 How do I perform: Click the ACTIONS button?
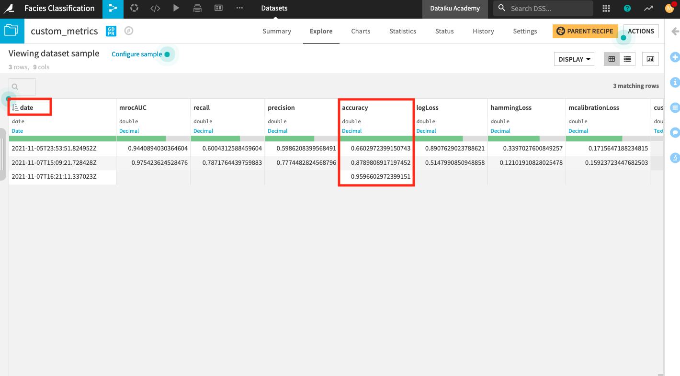641,31
